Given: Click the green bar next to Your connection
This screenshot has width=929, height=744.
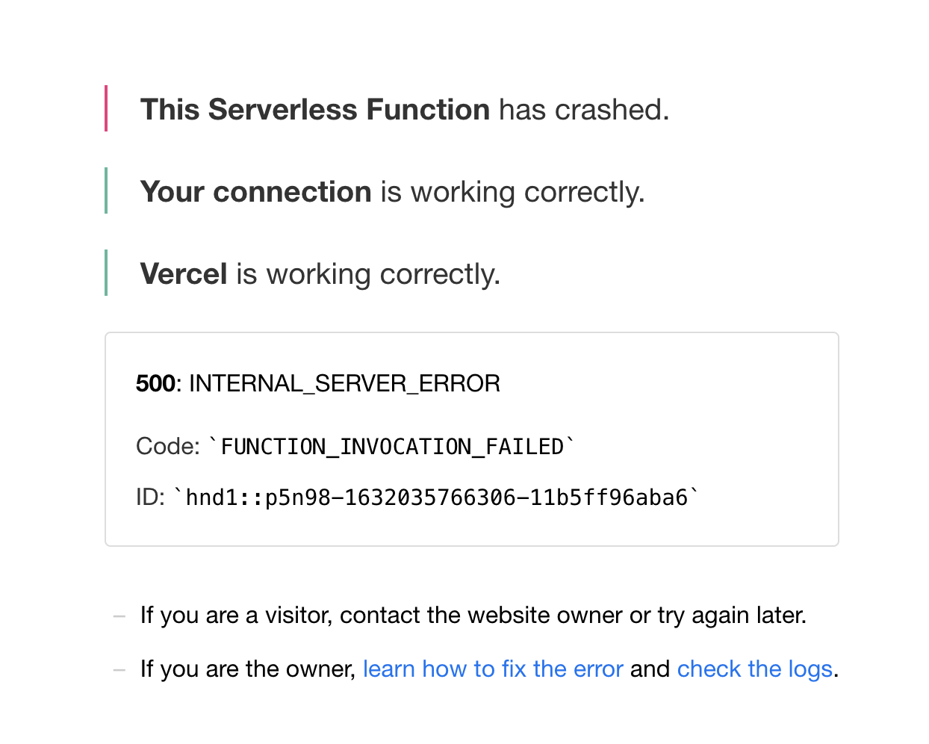Looking at the screenshot, I should point(107,191).
